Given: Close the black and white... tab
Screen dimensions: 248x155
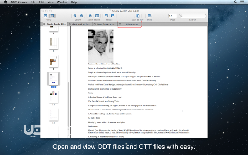Looking at the screenshot, I should click(x=69, y=24).
